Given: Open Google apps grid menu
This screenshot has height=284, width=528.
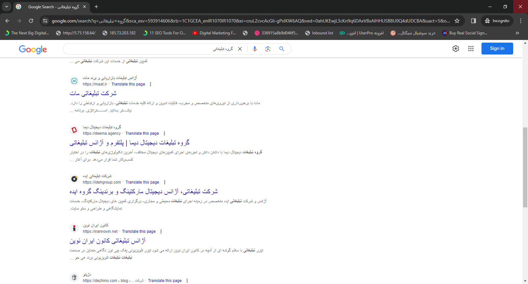Looking at the screenshot, I should click(471, 49).
